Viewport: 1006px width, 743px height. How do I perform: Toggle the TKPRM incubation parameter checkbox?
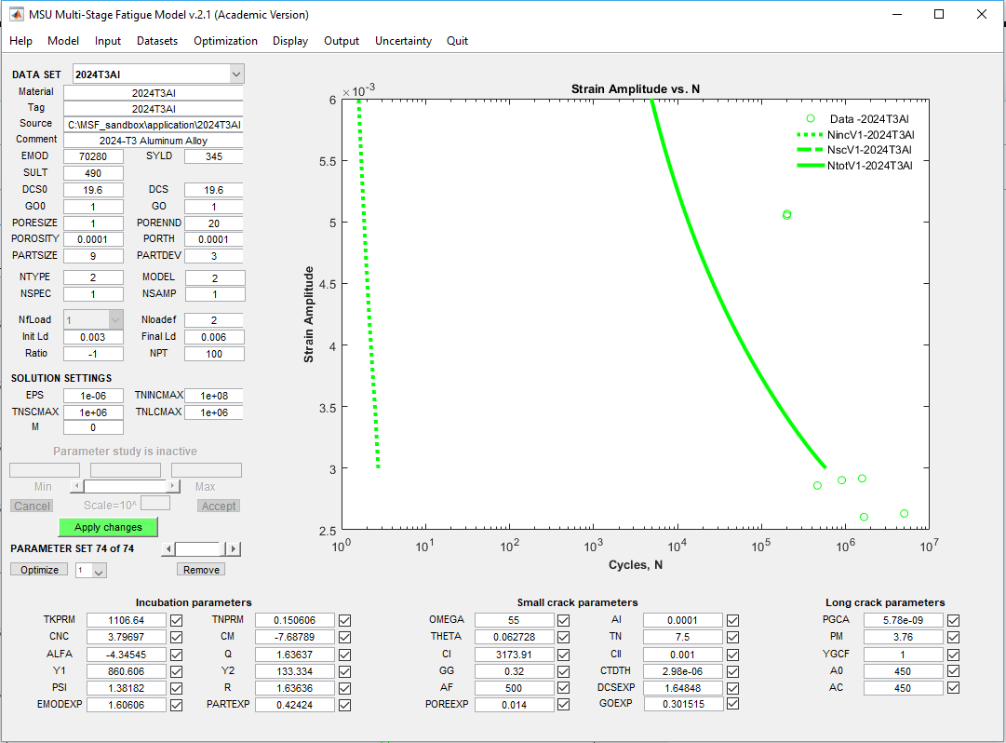click(x=177, y=620)
